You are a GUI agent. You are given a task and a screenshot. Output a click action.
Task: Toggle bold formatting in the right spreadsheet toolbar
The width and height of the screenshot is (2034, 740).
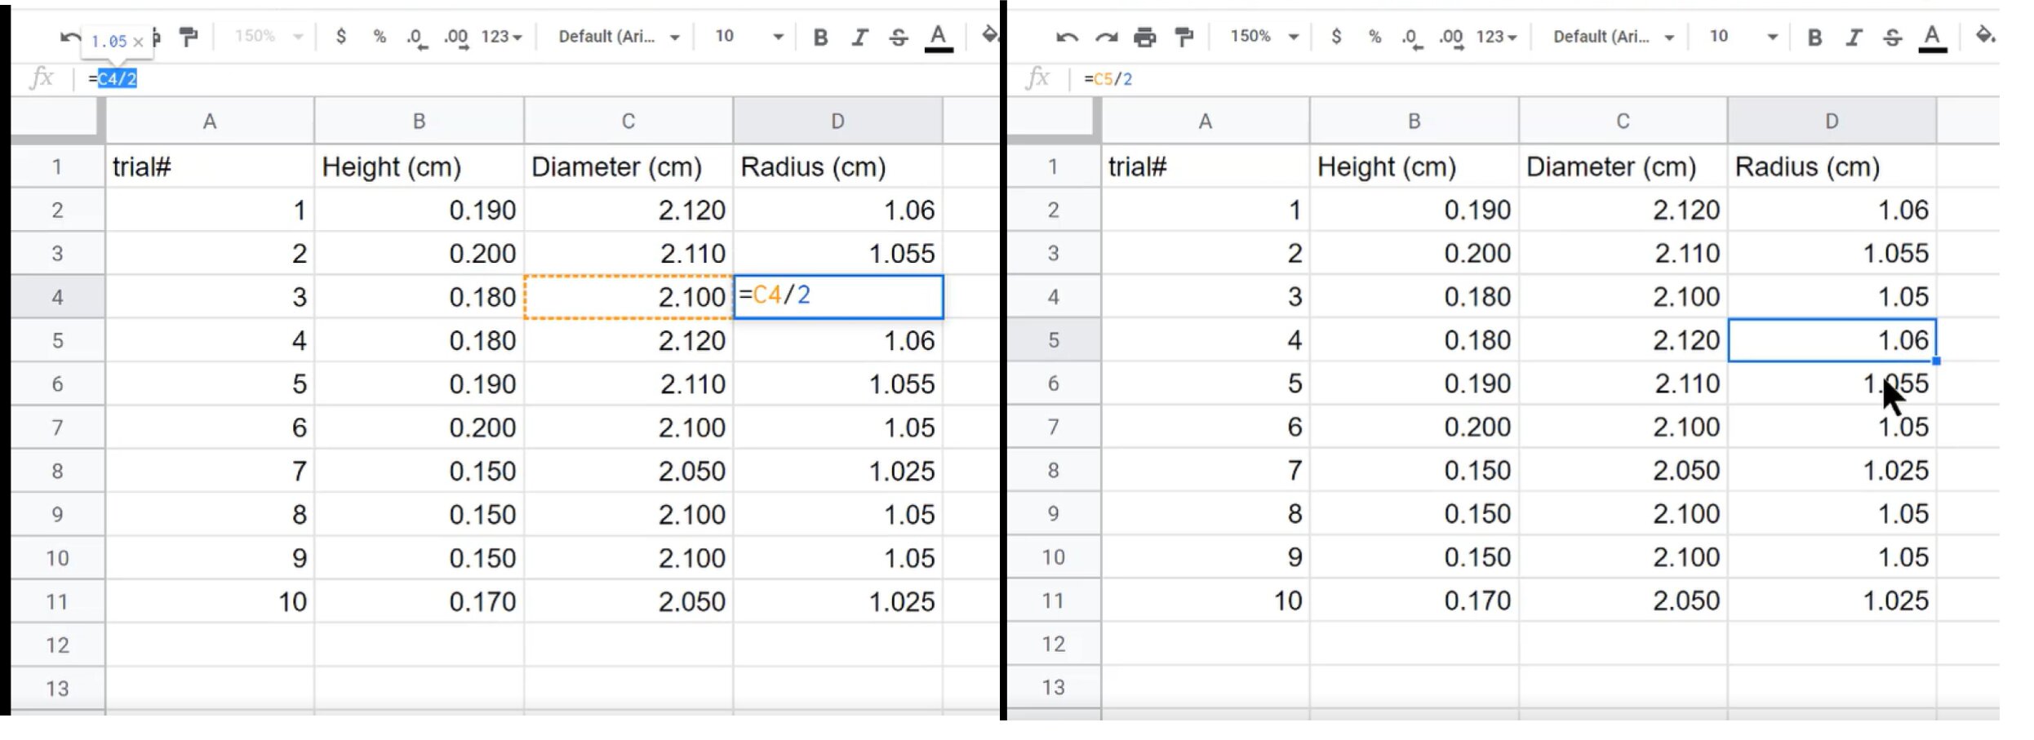click(x=1814, y=37)
